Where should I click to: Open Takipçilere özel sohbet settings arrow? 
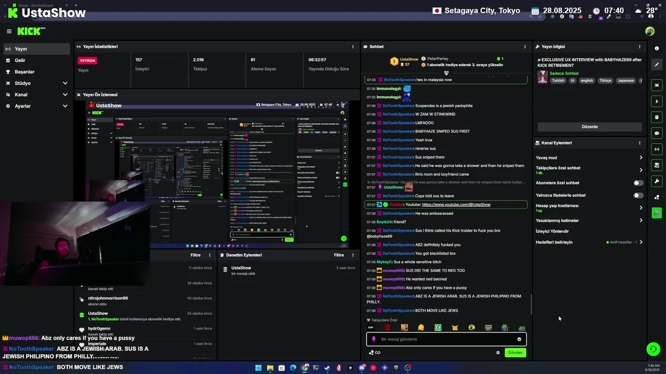point(641,170)
